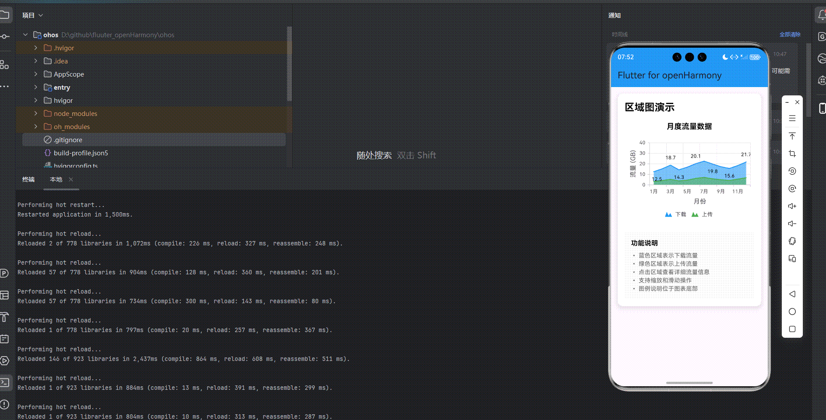
Task: Minimize the emulator toolbar panel
Action: pos(787,102)
